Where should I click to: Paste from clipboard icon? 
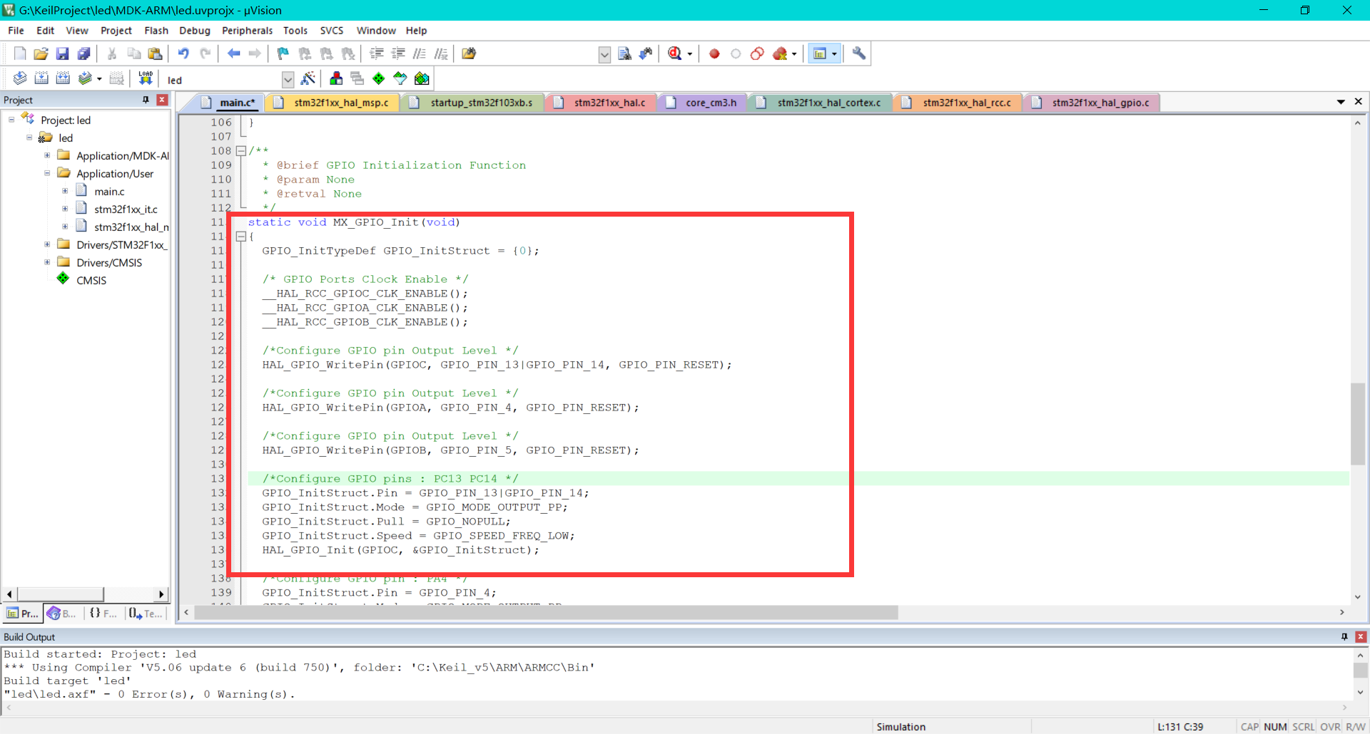click(155, 53)
